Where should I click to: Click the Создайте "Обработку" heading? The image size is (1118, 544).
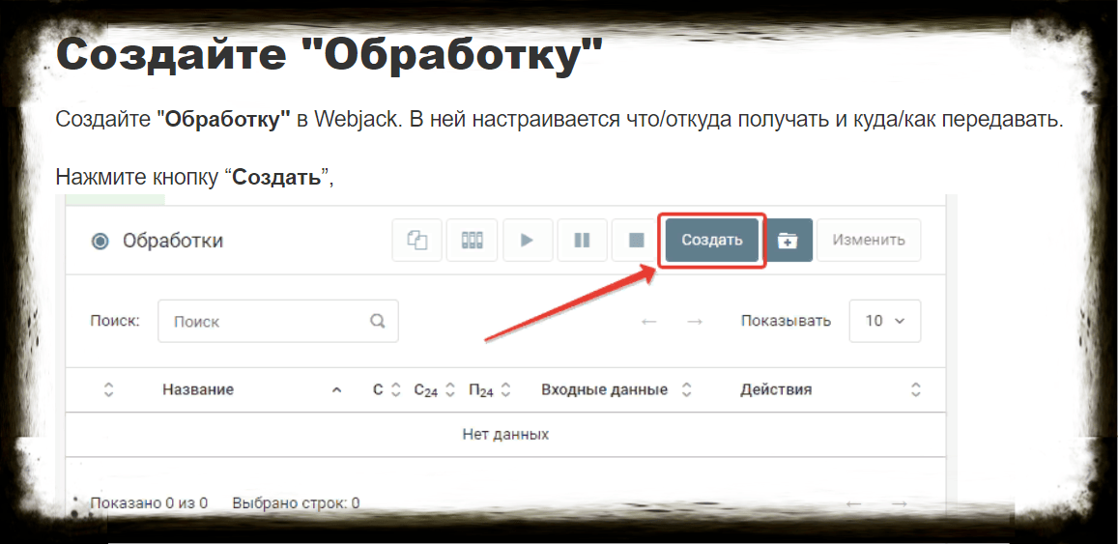pos(330,54)
